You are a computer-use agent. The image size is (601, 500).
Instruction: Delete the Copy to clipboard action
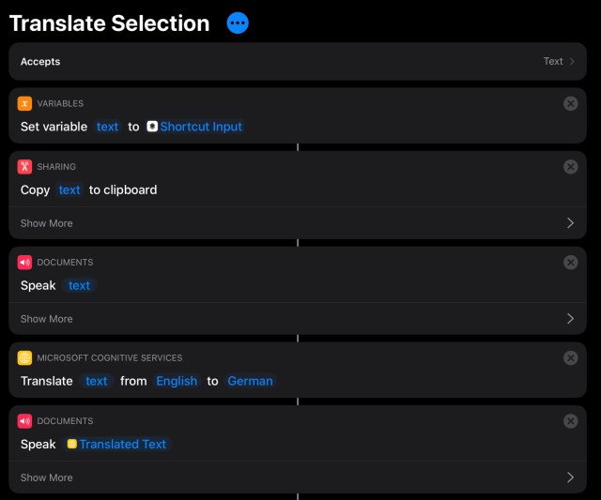(x=570, y=167)
